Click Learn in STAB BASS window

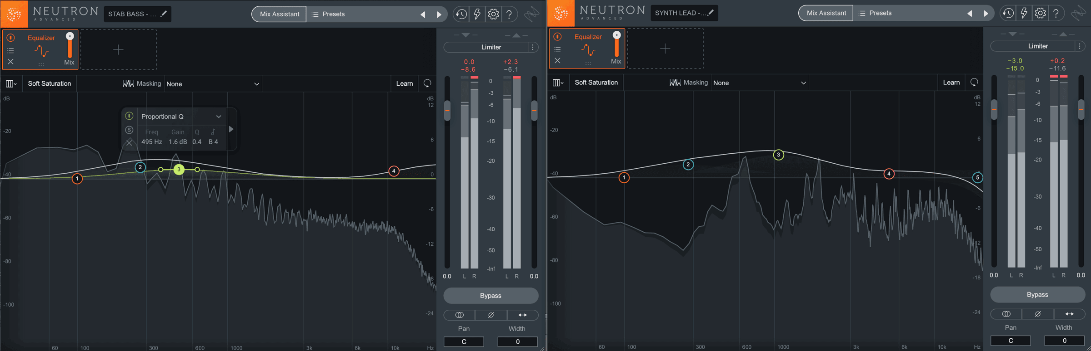405,83
